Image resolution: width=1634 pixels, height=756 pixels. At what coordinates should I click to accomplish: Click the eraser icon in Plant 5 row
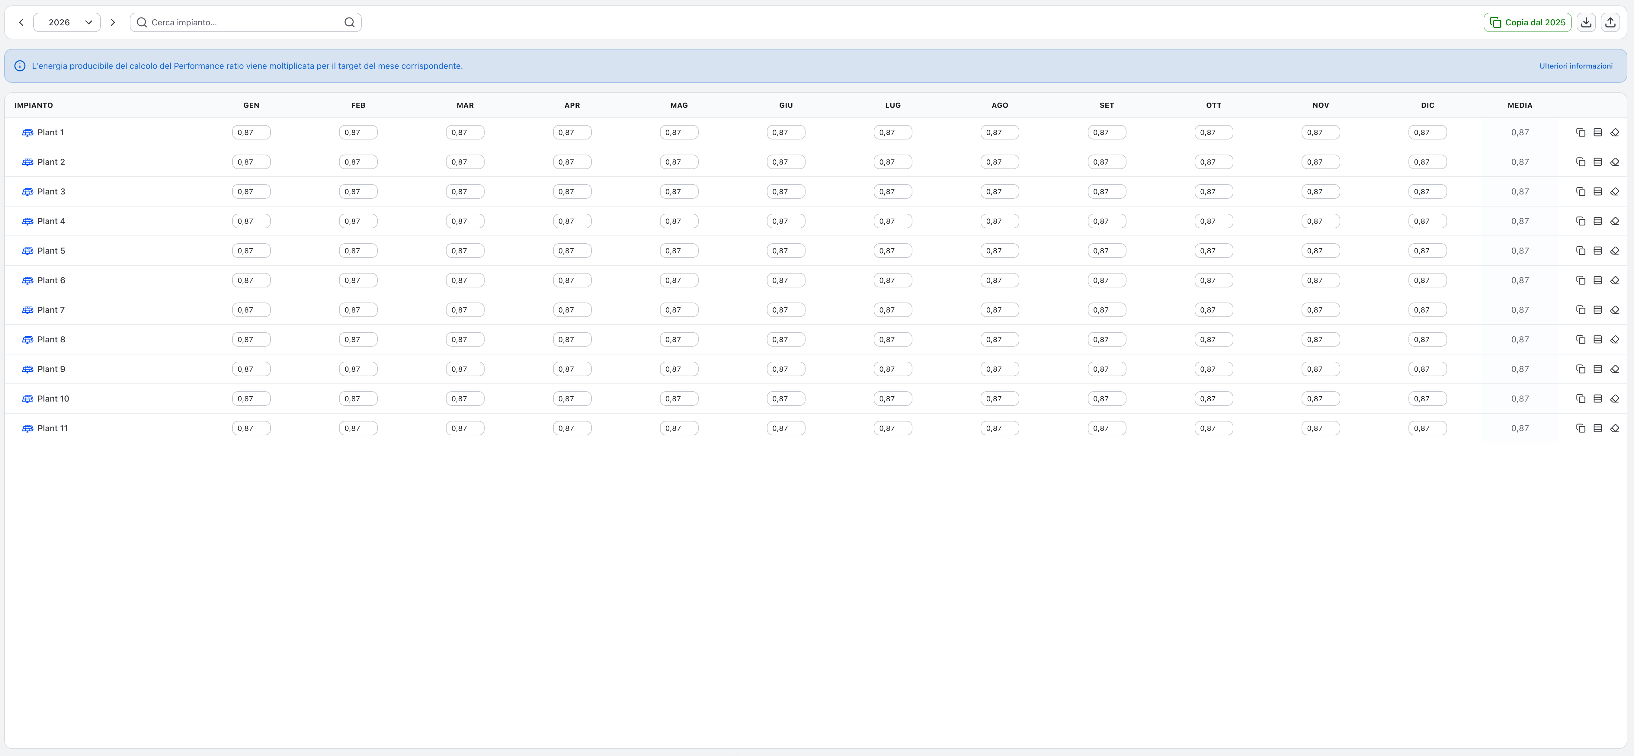1614,251
